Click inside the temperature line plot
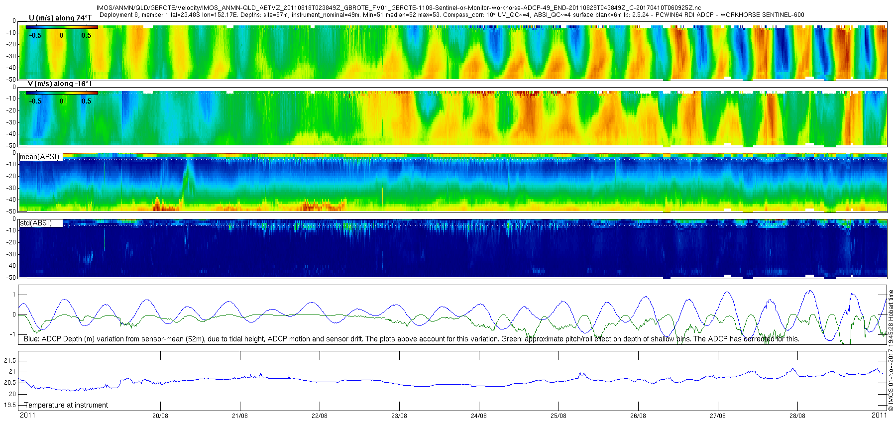Image resolution: width=896 pixels, height=423 pixels. point(452,381)
